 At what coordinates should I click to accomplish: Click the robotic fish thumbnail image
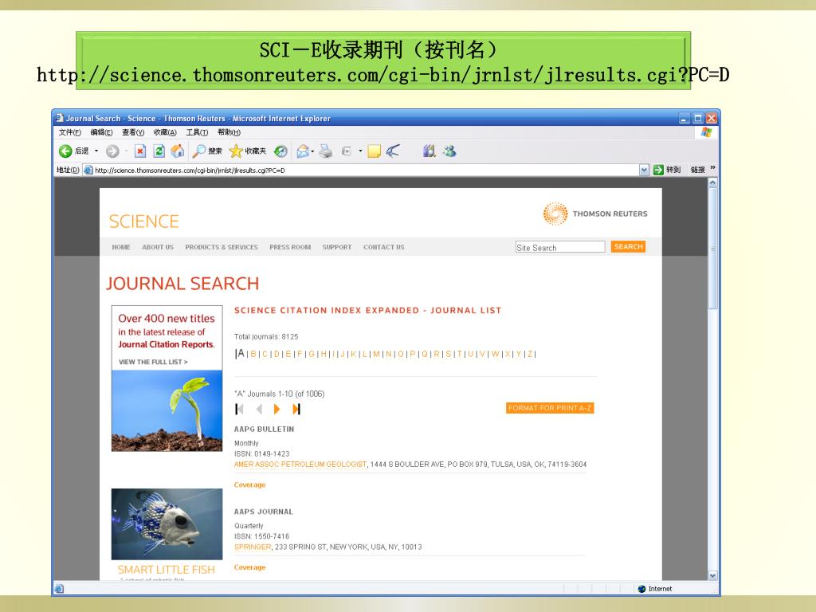point(167,524)
